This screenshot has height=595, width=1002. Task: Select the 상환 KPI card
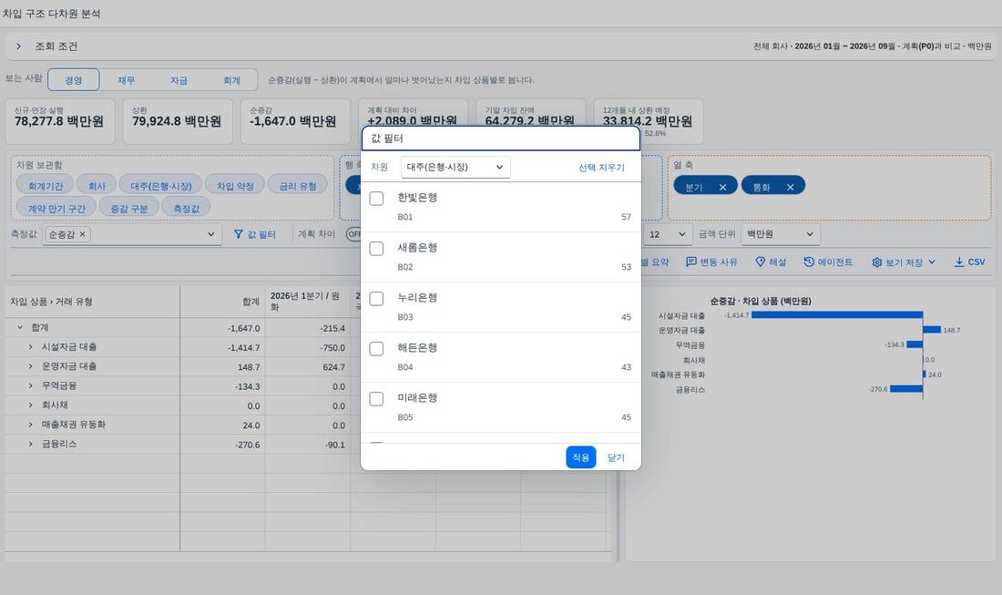point(178,121)
